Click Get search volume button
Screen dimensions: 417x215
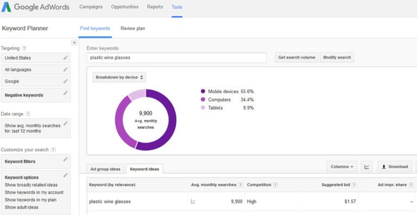[296, 57]
